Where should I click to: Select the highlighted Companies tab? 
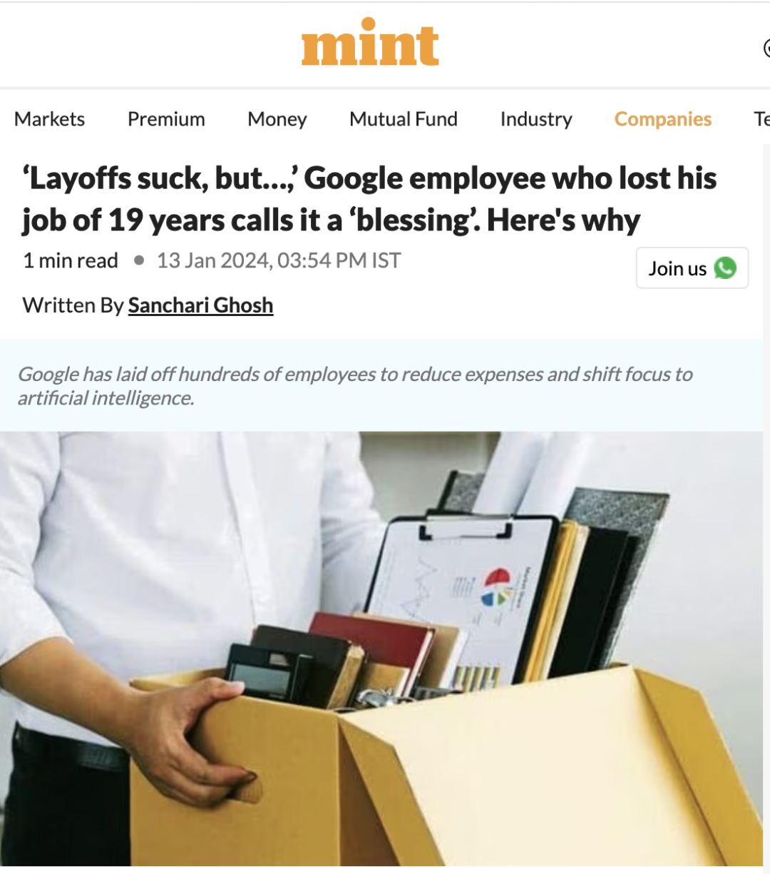[663, 119]
